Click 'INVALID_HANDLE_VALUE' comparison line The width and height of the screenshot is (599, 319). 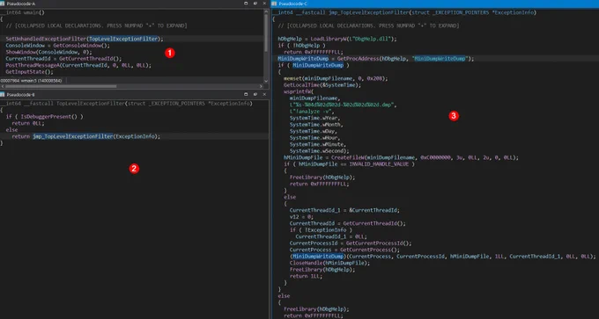(349, 163)
